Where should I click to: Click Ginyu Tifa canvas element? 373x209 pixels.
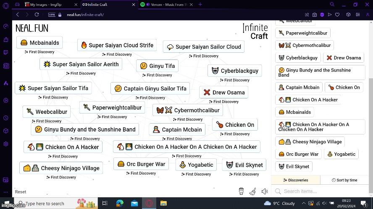tap(157, 66)
